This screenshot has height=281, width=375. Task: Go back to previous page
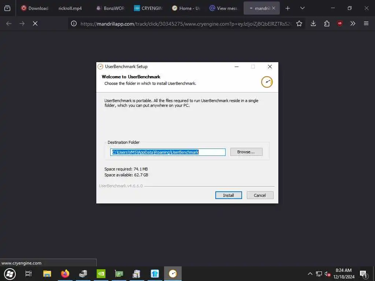pyautogui.click(x=9, y=23)
